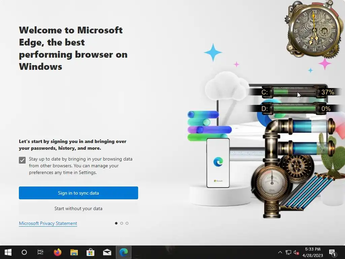Choose Start without your data
The height and width of the screenshot is (259, 345).
[78, 208]
